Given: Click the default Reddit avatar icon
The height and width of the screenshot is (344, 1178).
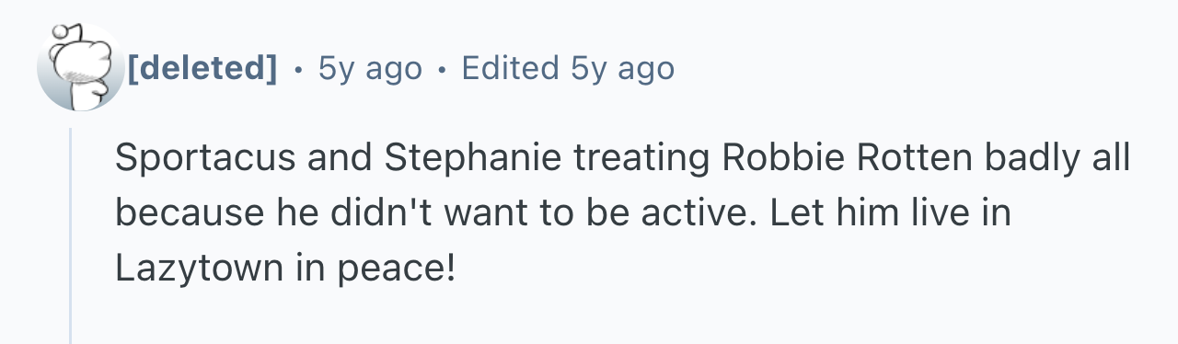Looking at the screenshot, I should pyautogui.click(x=80, y=67).
